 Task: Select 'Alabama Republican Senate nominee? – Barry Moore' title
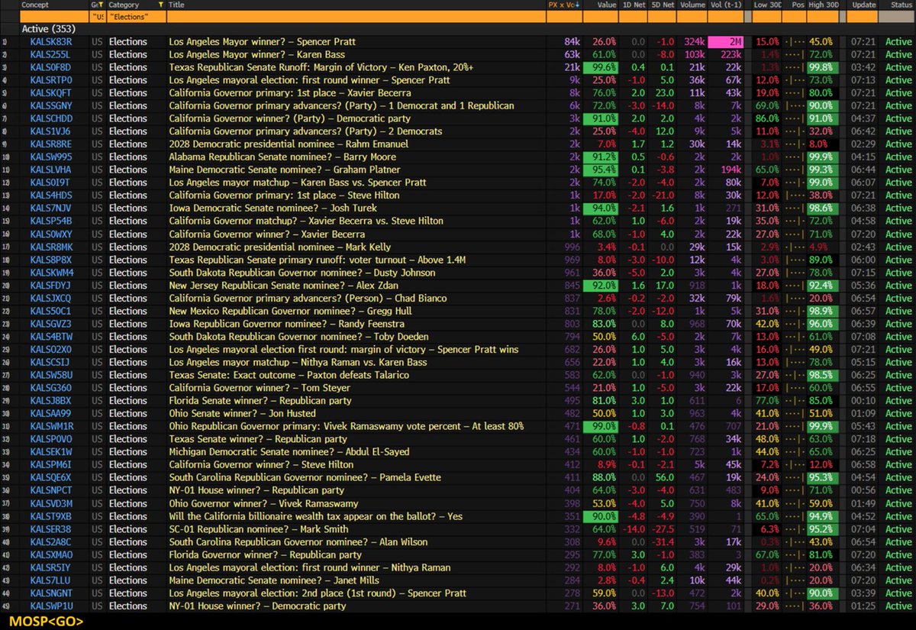click(277, 157)
